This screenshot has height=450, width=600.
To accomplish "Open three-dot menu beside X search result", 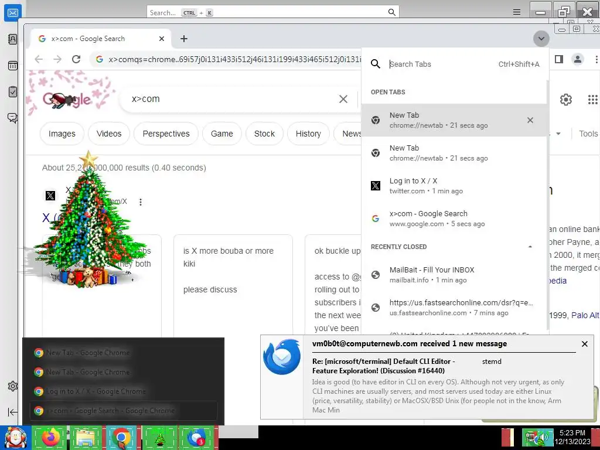I will [x=141, y=202].
